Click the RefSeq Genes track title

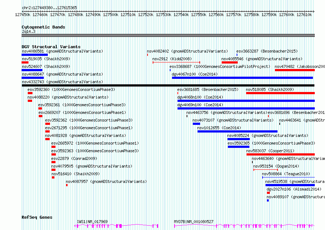(x=37, y=217)
